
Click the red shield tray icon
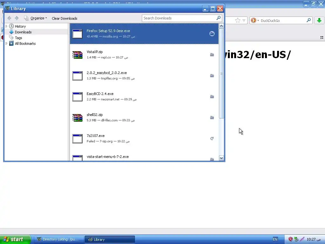[x=290, y=239]
